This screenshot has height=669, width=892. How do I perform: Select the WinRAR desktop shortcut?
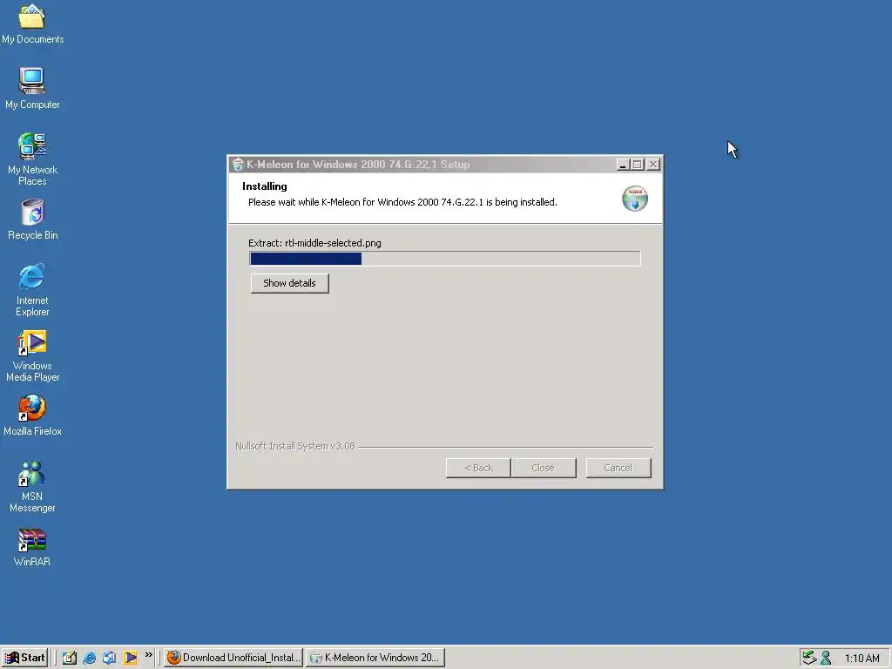(32, 547)
